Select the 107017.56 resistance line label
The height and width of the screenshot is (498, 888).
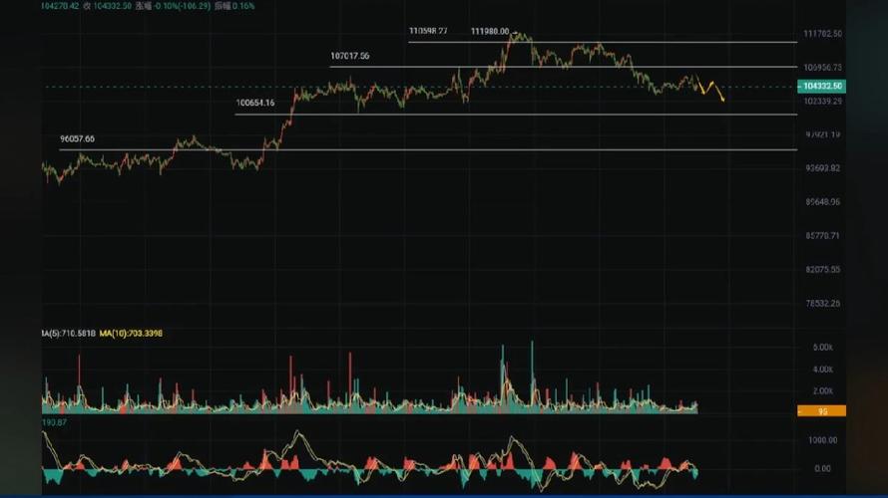pos(350,56)
